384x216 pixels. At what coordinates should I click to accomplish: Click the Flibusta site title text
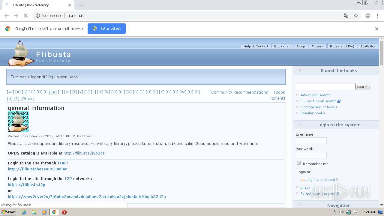click(x=53, y=54)
